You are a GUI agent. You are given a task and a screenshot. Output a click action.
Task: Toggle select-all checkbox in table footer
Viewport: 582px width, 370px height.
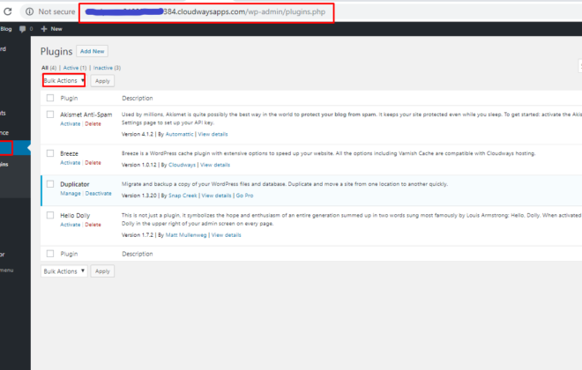coord(50,254)
